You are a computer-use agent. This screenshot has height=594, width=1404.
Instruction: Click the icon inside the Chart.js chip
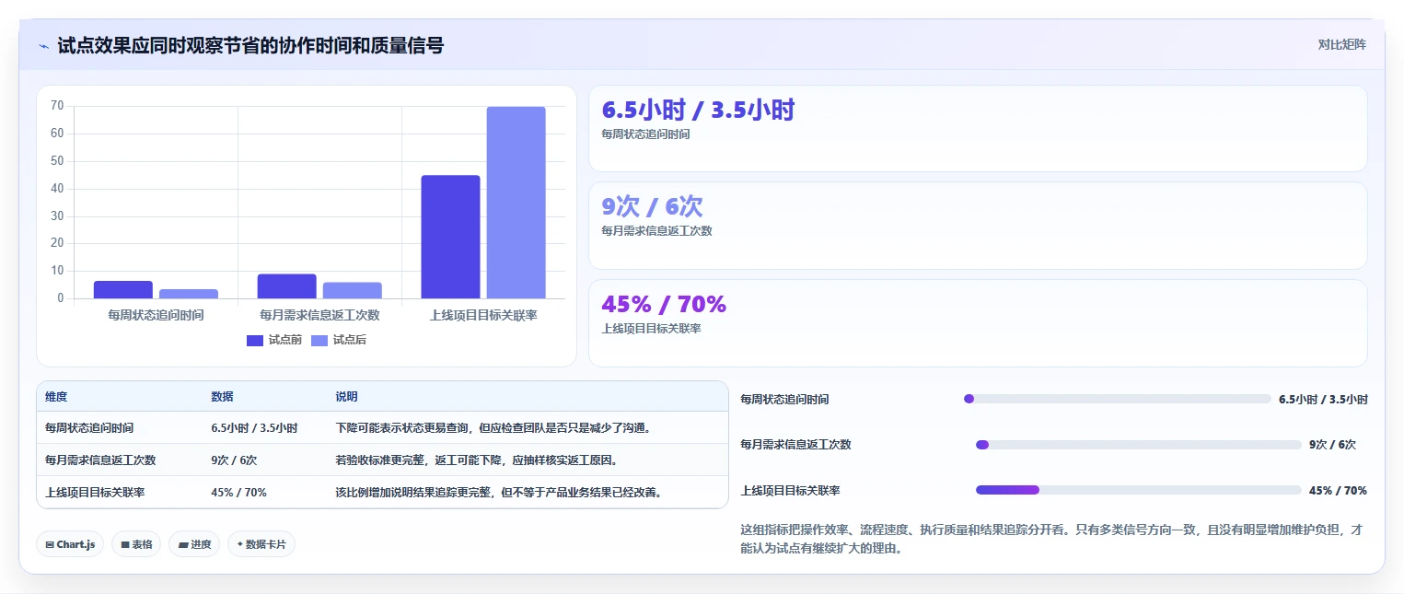50,544
